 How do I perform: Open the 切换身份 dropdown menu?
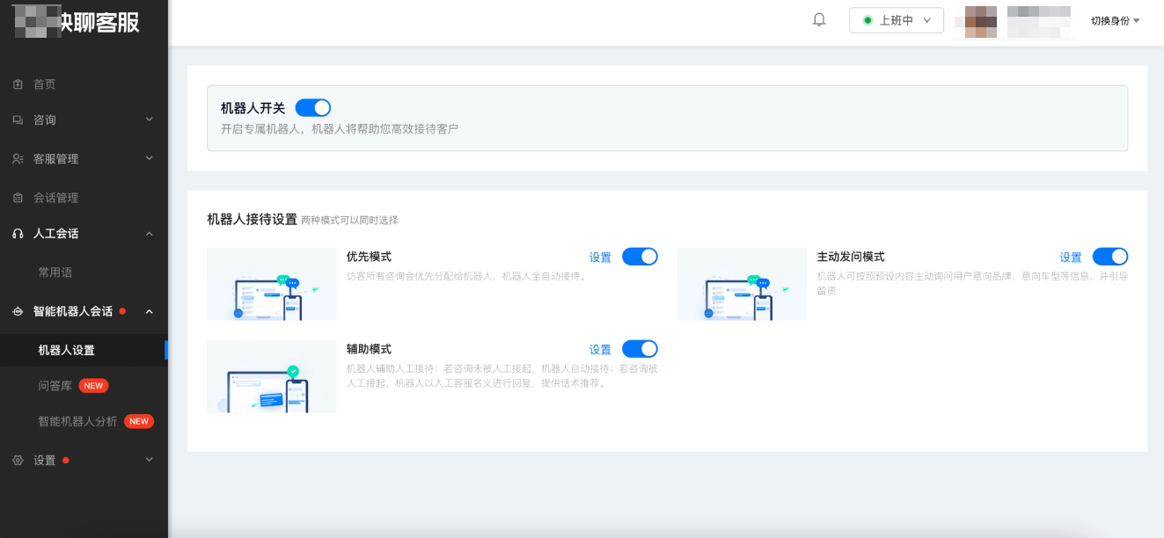click(1114, 22)
